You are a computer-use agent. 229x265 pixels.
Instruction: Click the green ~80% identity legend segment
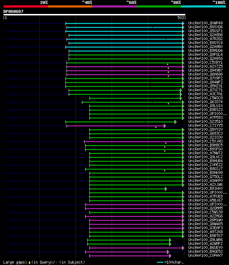coord(159,6)
